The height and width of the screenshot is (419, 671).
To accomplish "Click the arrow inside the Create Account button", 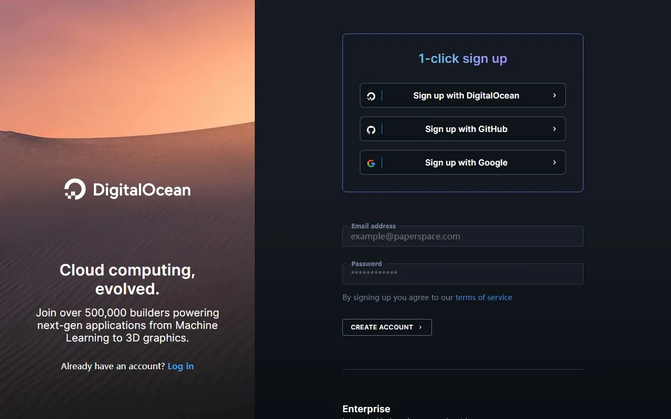I will [x=420, y=327].
